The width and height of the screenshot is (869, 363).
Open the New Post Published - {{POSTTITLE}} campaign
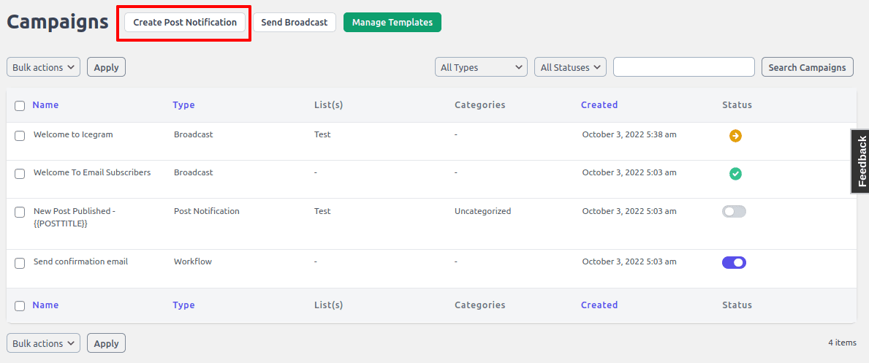pos(75,217)
